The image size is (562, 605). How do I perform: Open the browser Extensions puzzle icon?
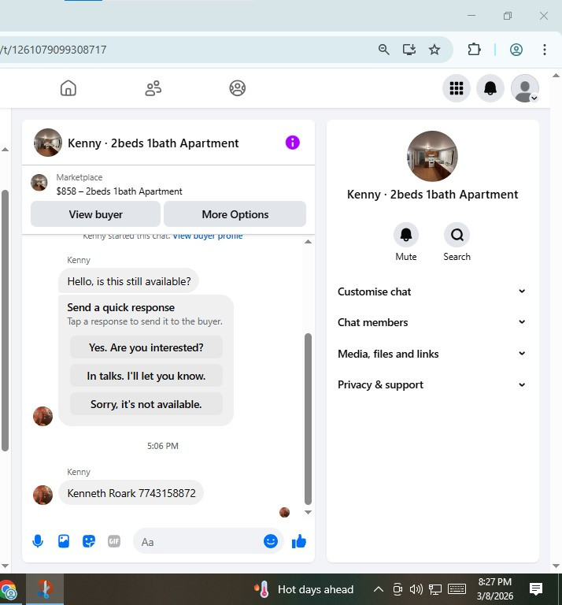tap(474, 50)
